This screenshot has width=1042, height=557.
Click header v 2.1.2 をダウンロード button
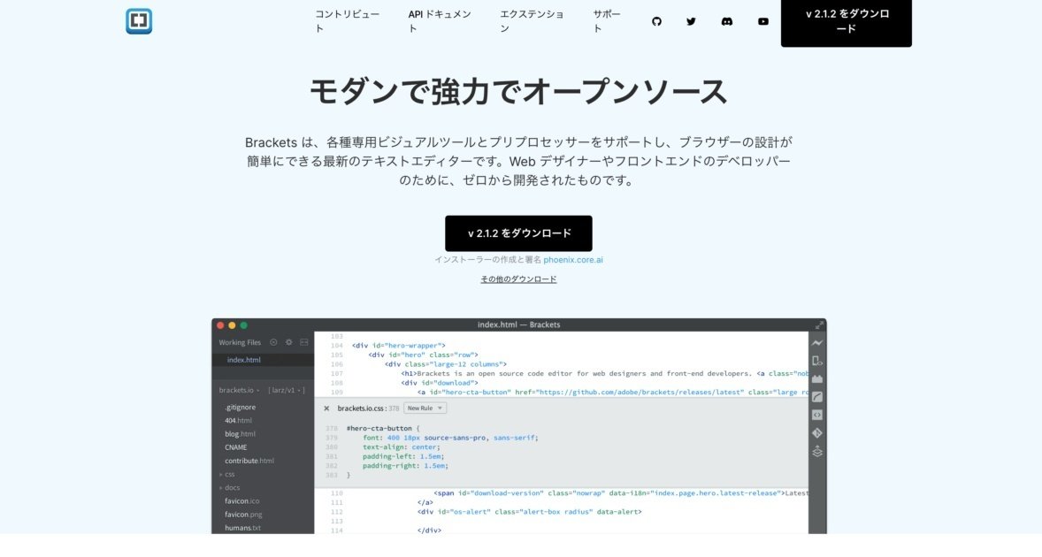pyautogui.click(x=846, y=21)
